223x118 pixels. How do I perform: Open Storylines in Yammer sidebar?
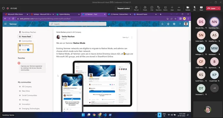(x=24, y=45)
